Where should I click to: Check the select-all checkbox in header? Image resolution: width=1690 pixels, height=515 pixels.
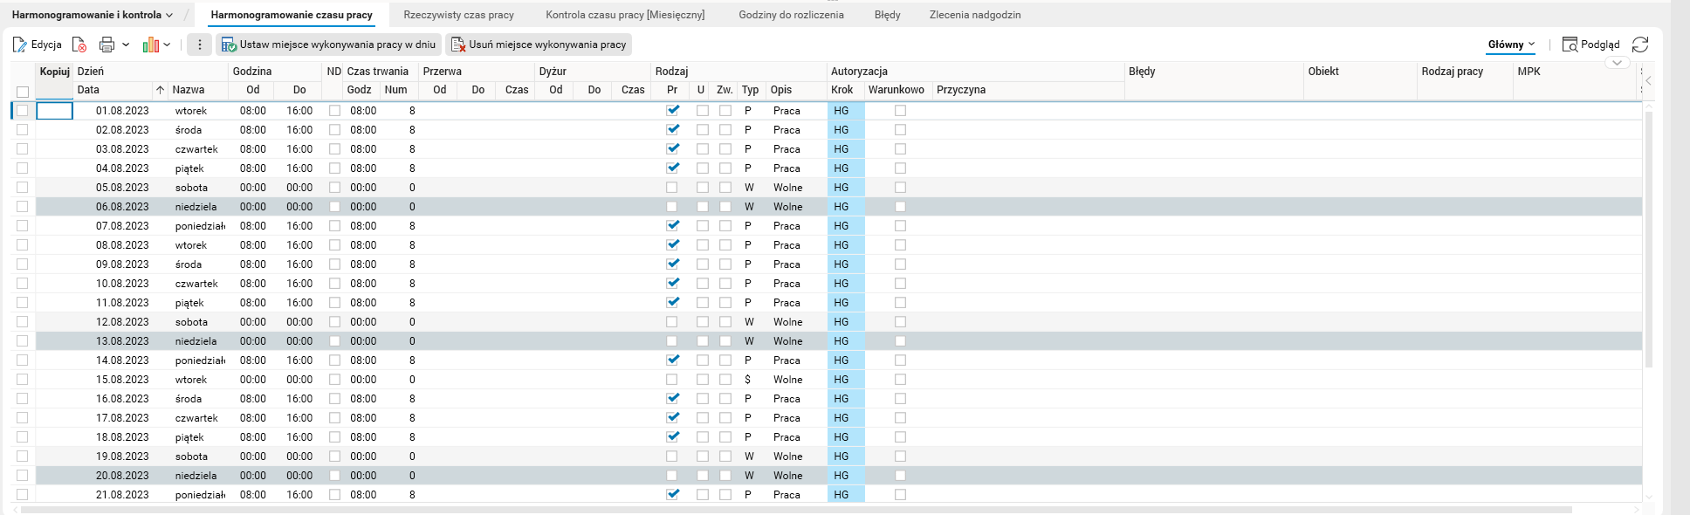23,91
